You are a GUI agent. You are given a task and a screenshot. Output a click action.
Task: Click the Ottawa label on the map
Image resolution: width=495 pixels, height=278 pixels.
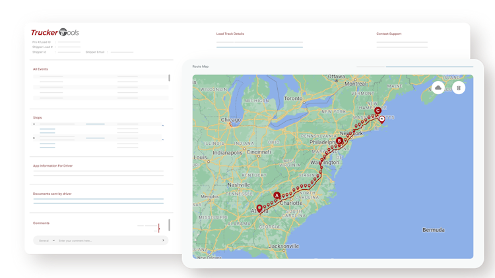(336, 76)
